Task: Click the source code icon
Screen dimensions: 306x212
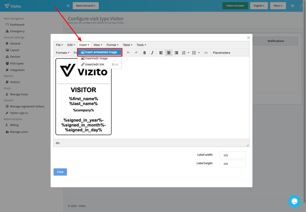Action: point(206,53)
